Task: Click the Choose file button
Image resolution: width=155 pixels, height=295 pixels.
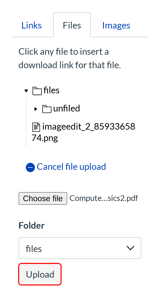Action: coord(43,199)
